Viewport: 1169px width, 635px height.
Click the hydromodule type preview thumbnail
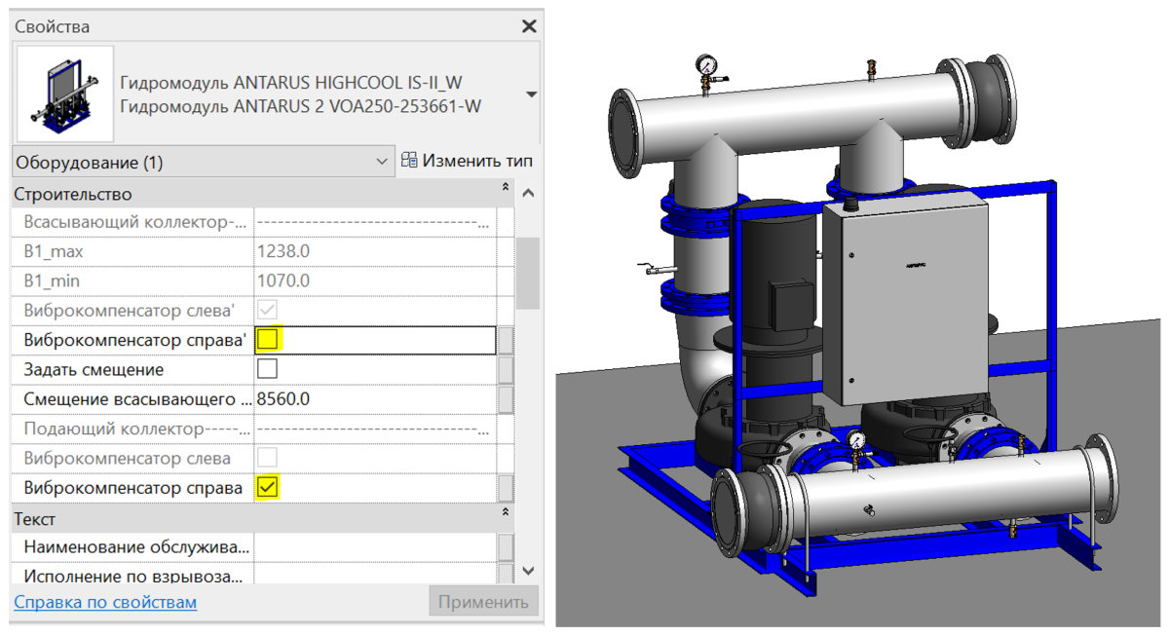pyautogui.click(x=65, y=94)
